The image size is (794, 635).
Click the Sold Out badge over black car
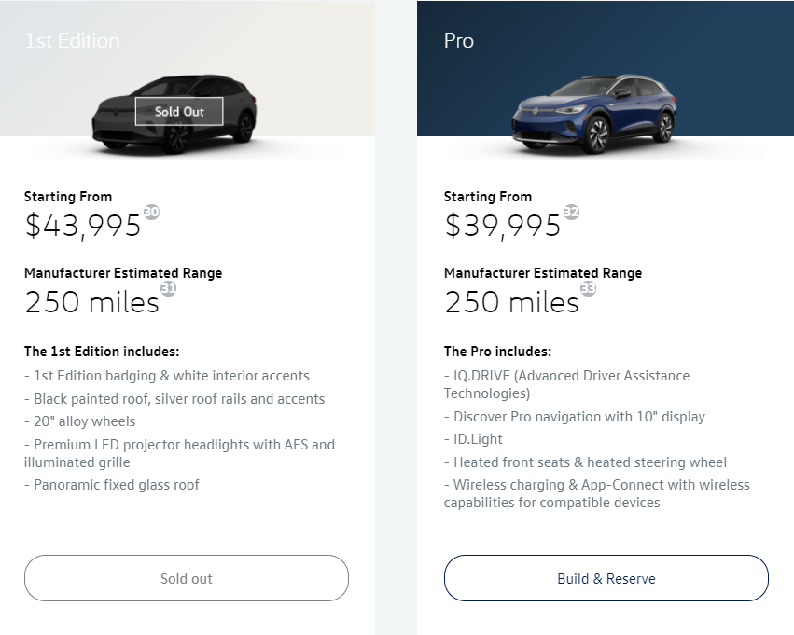[x=179, y=111]
